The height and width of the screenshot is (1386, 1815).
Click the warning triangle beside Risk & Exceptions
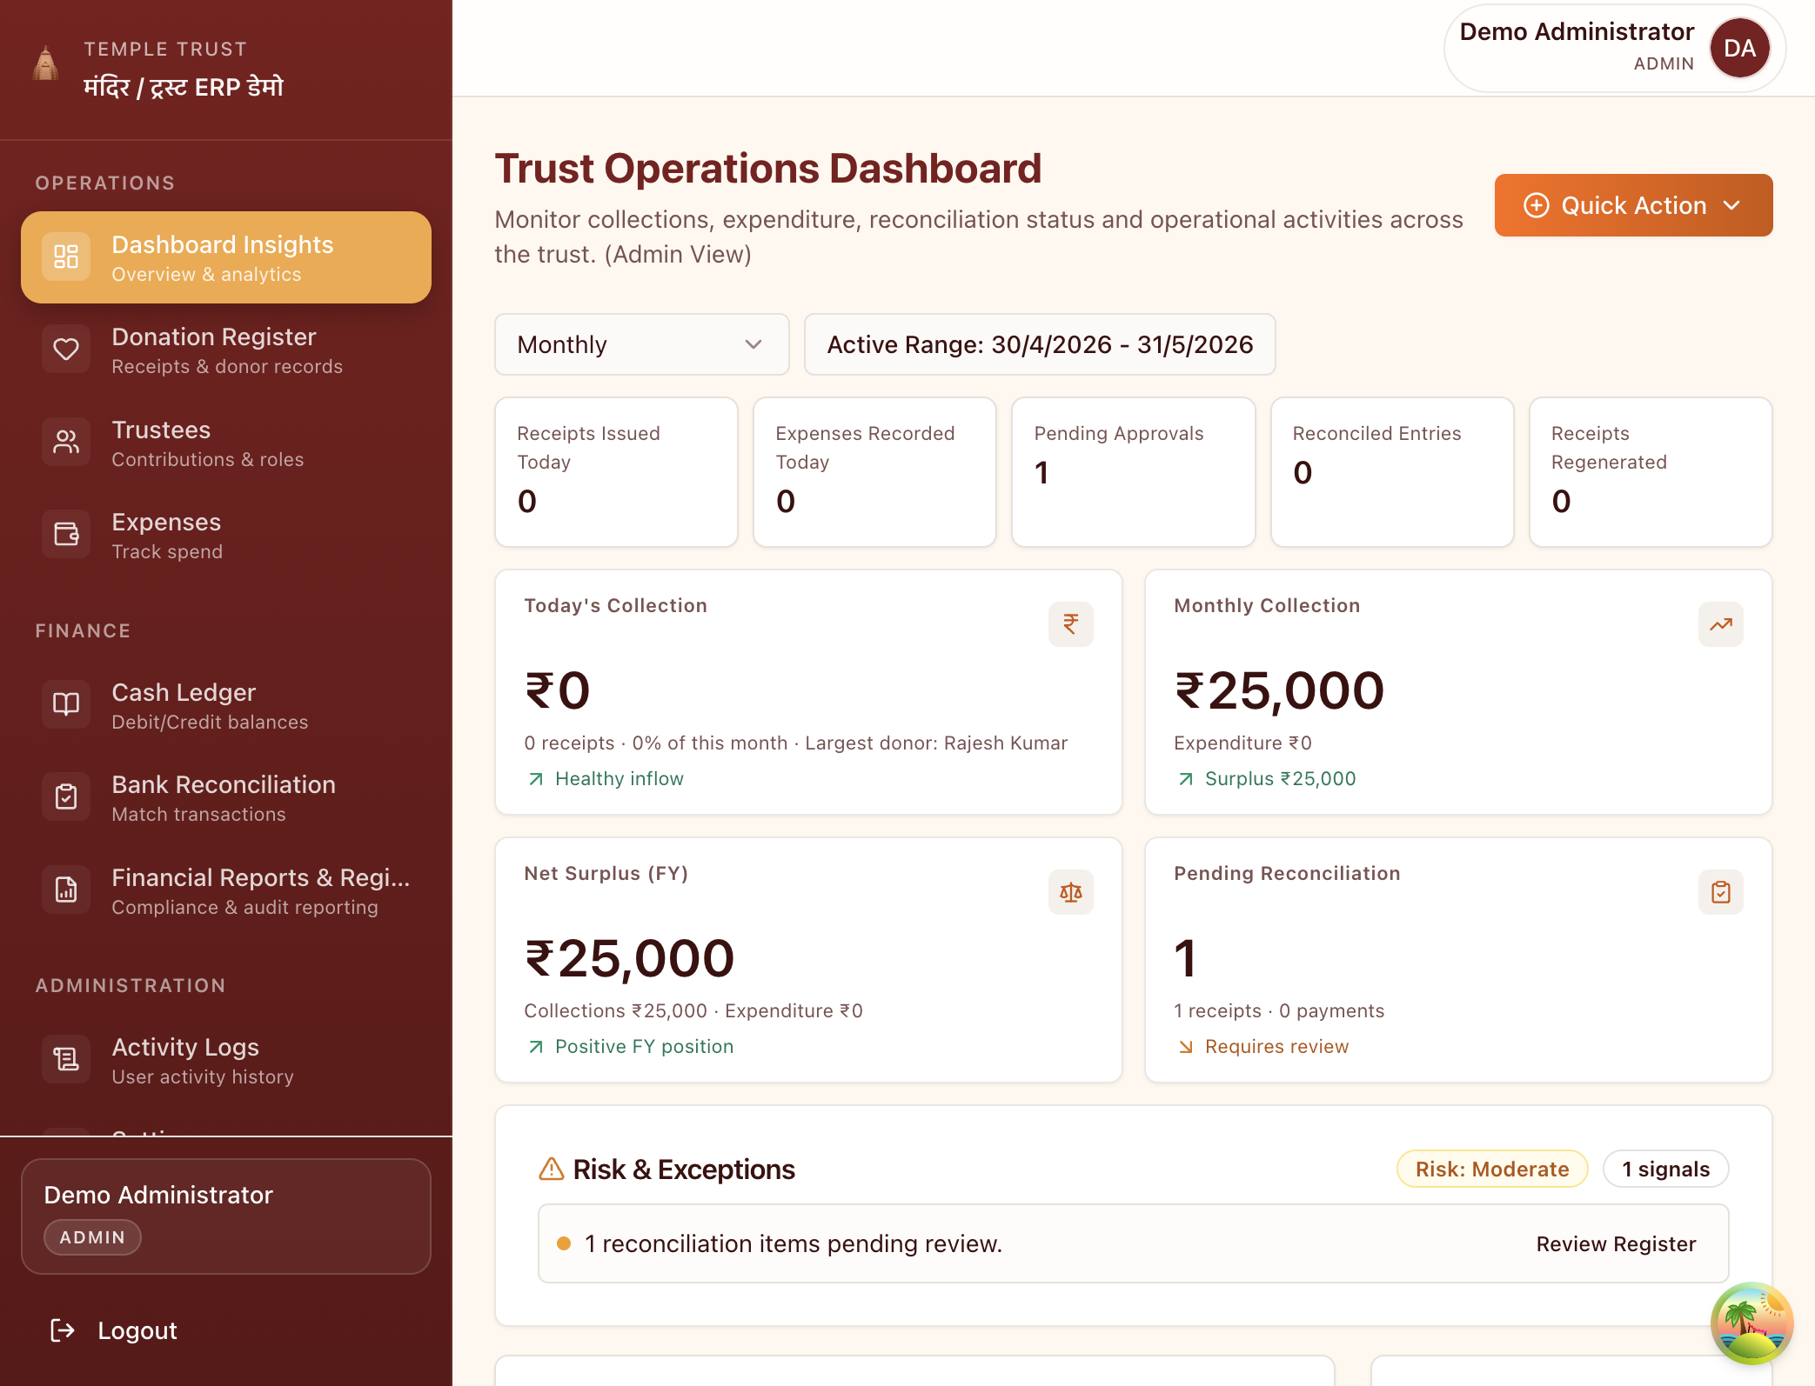[552, 1169]
